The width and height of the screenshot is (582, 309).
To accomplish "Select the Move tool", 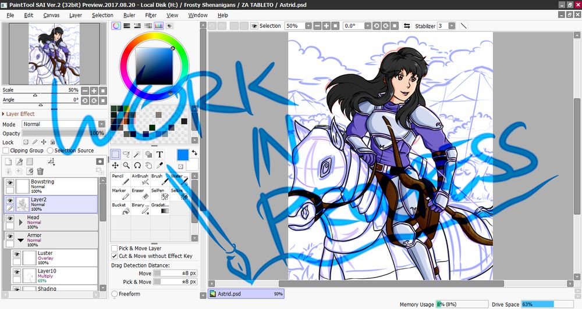I will [115, 165].
